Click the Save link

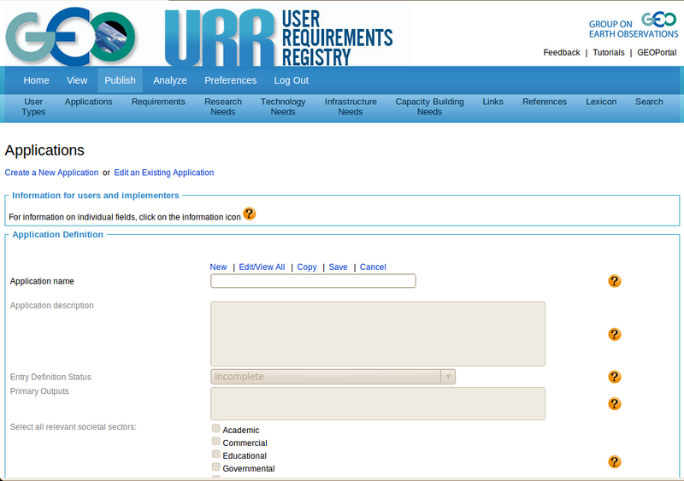point(338,267)
